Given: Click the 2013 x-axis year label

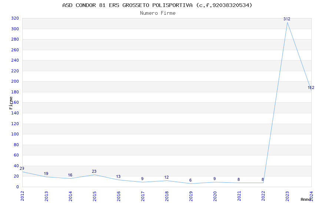Looking at the screenshot, I should tap(46, 196).
